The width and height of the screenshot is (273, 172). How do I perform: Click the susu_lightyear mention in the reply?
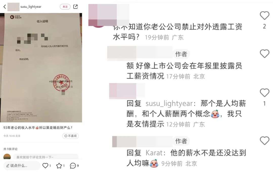point(169,104)
